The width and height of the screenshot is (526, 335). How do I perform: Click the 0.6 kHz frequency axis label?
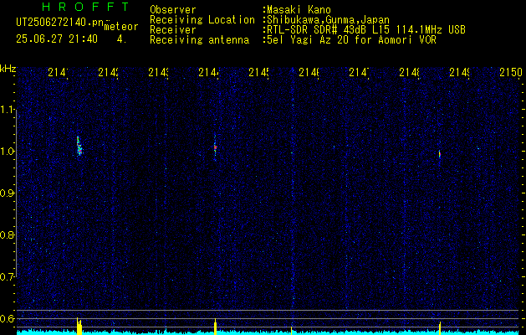coord(7,318)
